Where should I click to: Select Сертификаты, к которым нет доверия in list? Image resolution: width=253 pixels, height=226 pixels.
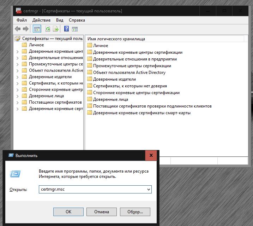(x=130, y=86)
